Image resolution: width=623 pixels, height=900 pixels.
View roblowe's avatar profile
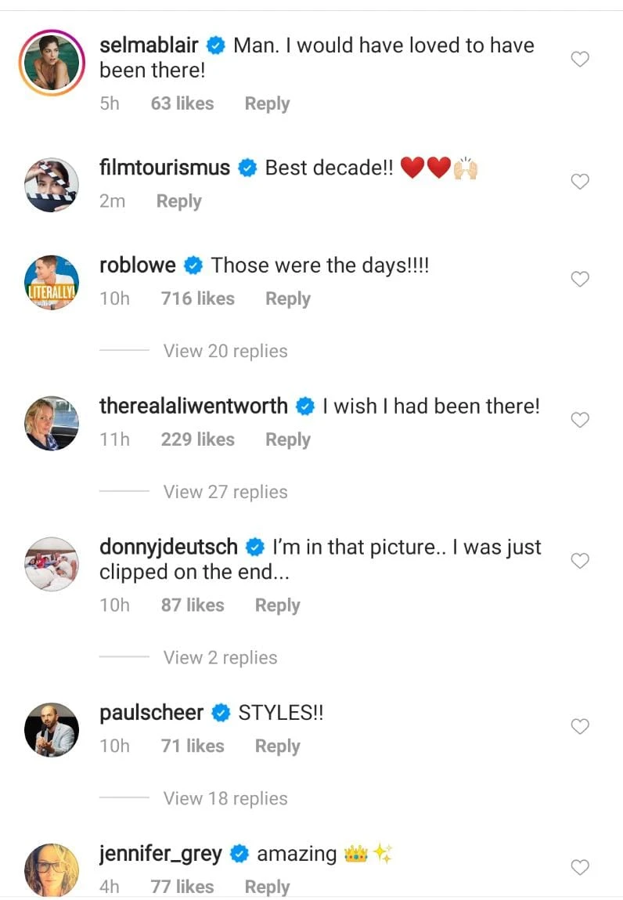click(x=52, y=282)
